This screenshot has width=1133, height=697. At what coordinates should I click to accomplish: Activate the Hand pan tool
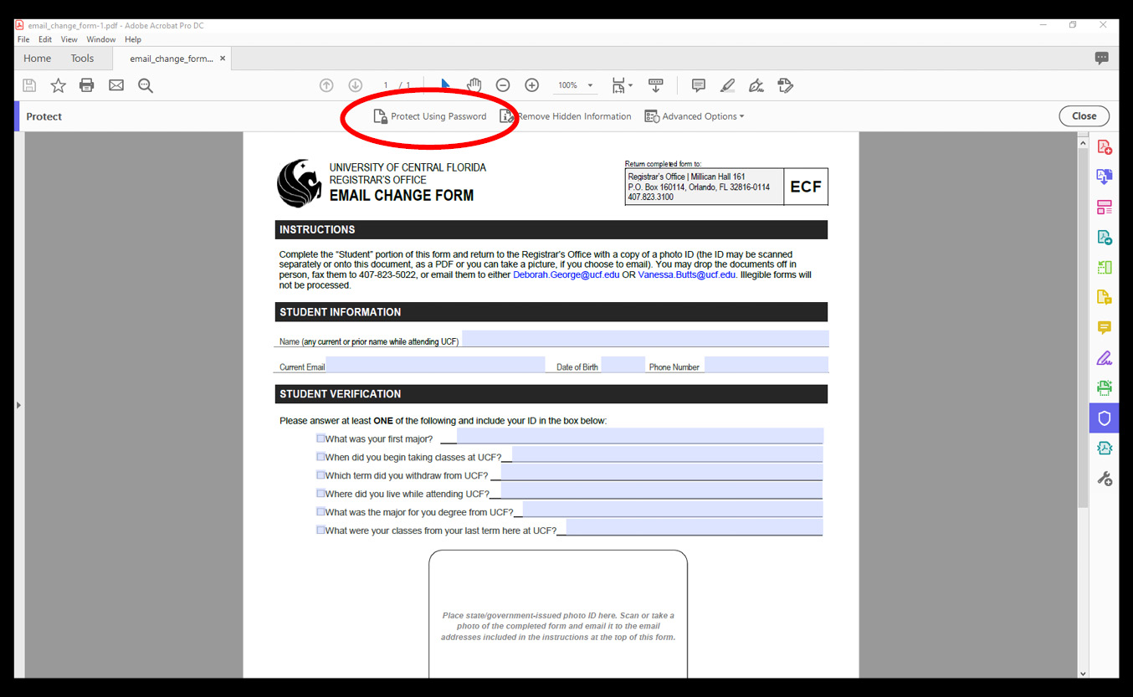click(474, 85)
